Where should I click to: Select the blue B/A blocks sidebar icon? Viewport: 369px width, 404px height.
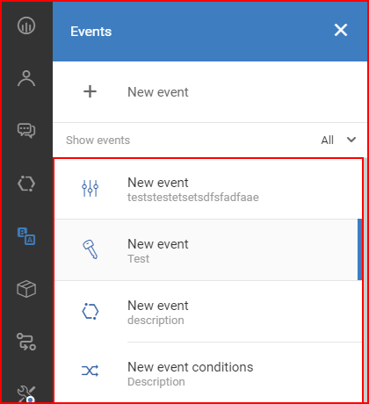[x=26, y=236]
